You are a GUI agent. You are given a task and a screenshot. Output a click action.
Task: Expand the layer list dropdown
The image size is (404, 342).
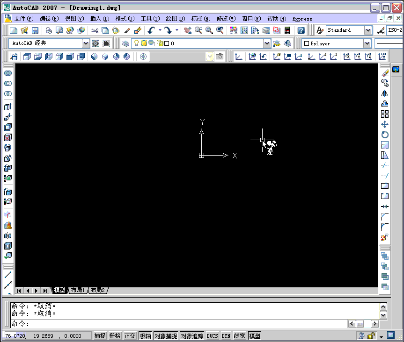(x=267, y=43)
